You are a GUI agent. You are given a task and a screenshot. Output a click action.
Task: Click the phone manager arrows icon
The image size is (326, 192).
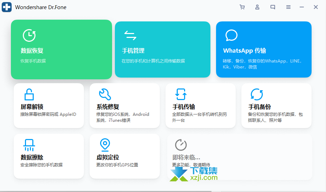pos(130,35)
